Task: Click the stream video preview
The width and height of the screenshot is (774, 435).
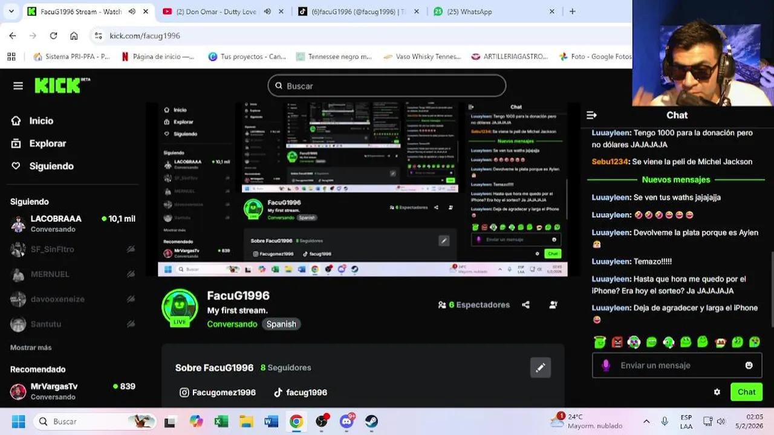Action: [x=363, y=189]
